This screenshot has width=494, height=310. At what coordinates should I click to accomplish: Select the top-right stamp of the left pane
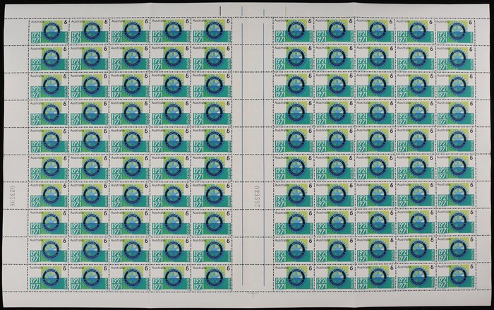tap(211, 32)
